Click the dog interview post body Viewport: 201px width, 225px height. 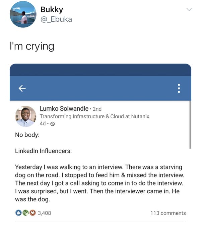coord(99,183)
